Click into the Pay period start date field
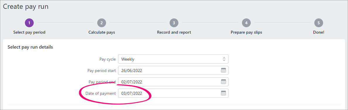The image size is (348, 110). coord(173,70)
